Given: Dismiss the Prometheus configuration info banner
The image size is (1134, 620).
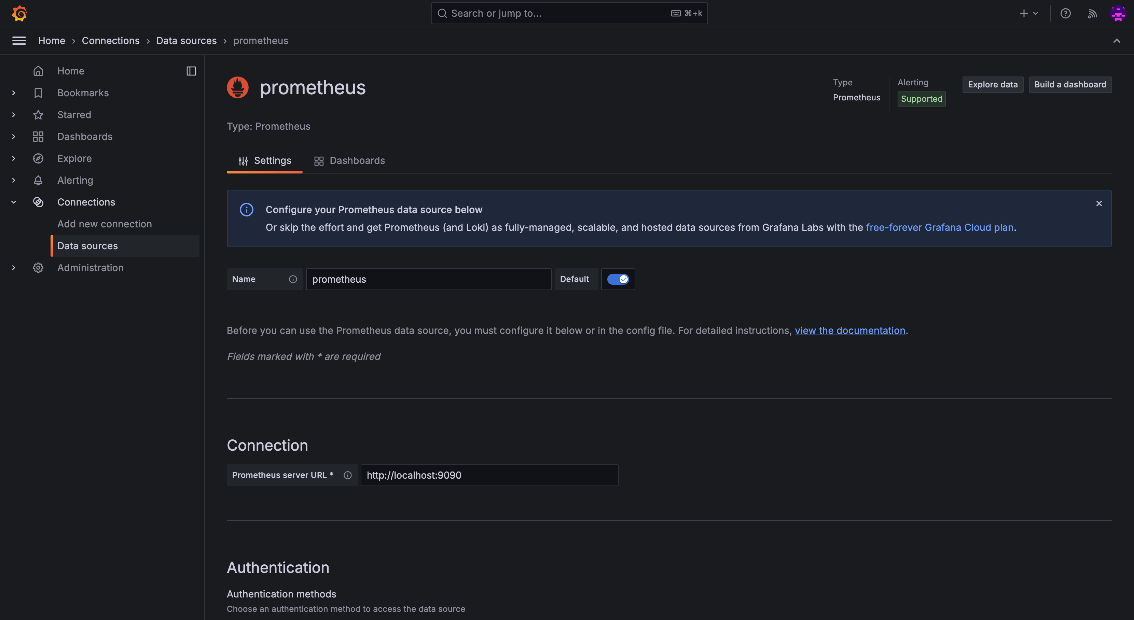Looking at the screenshot, I should tap(1099, 203).
